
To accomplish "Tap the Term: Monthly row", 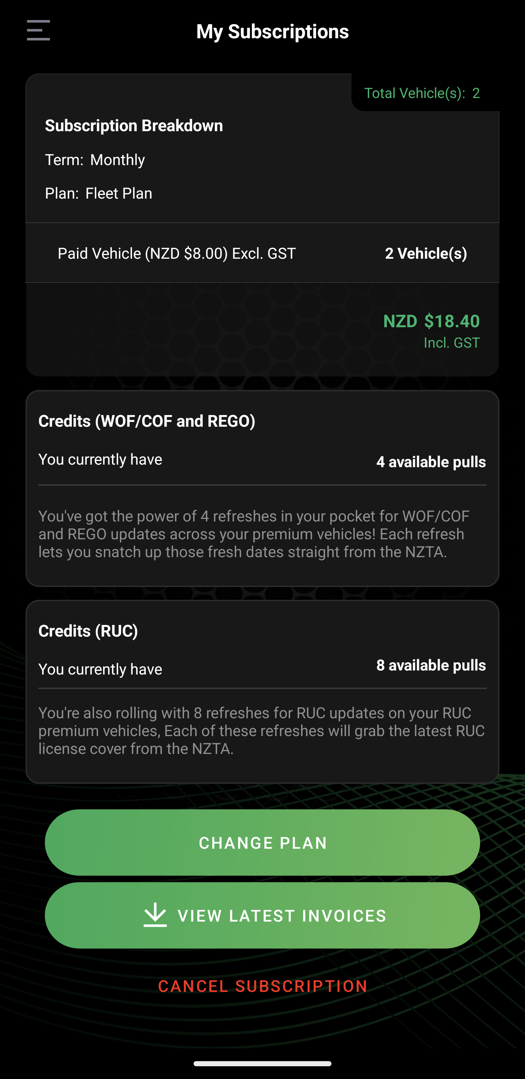I will point(95,160).
